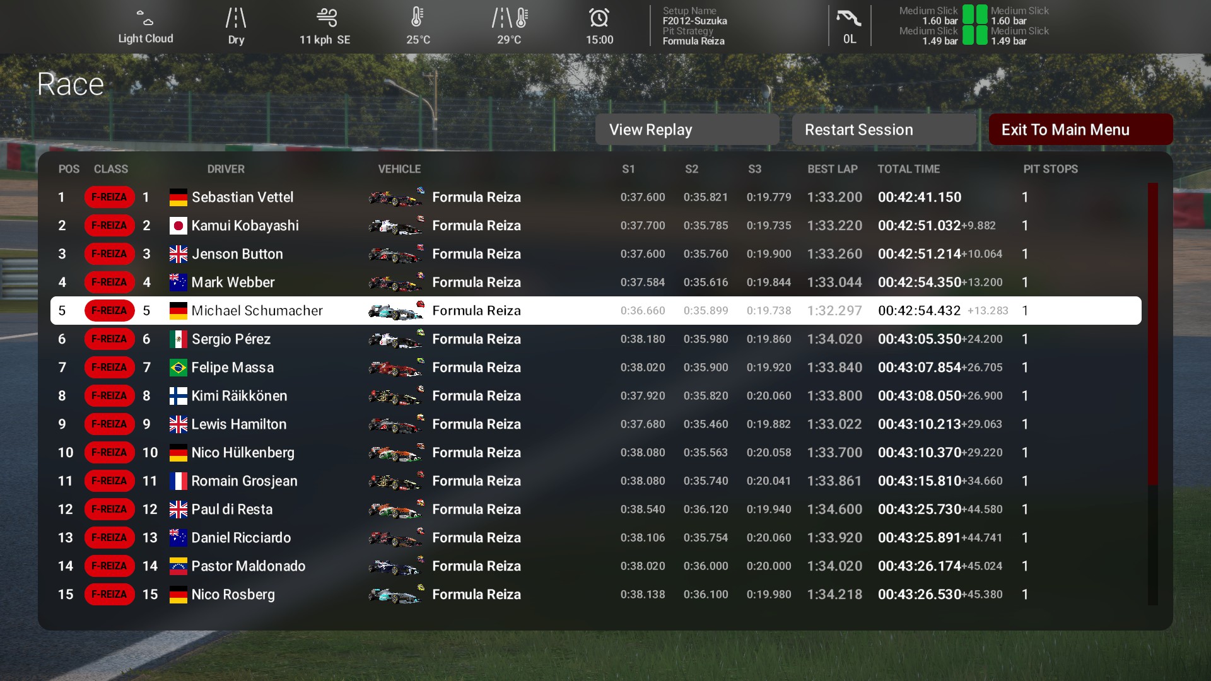1211x681 pixels.
Task: Click Mark Webber's best lap 1:33.044
Action: [x=834, y=282]
